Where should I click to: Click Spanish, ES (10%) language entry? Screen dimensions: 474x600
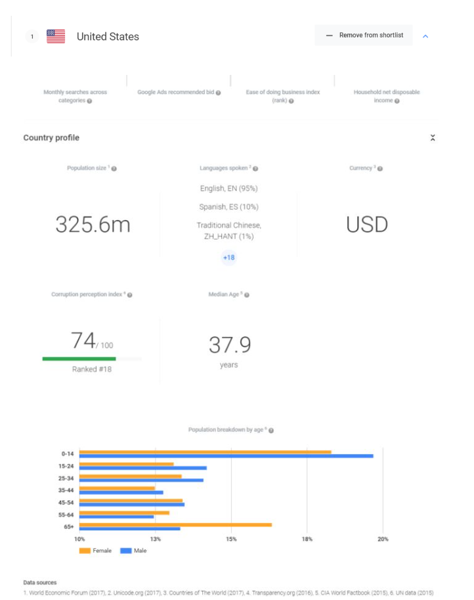coord(229,206)
